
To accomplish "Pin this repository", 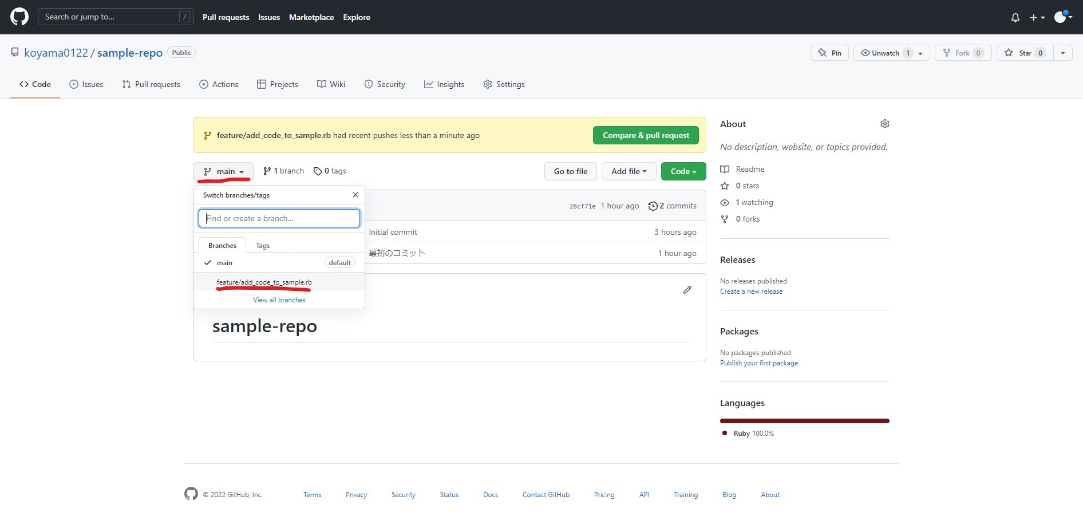I will (x=829, y=53).
